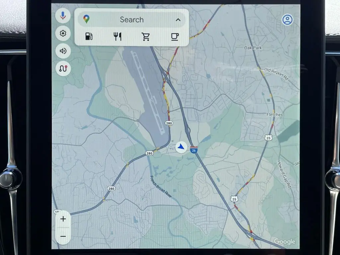Toggle the navigation sound volume icon
The width and height of the screenshot is (340, 255).
coord(63,51)
